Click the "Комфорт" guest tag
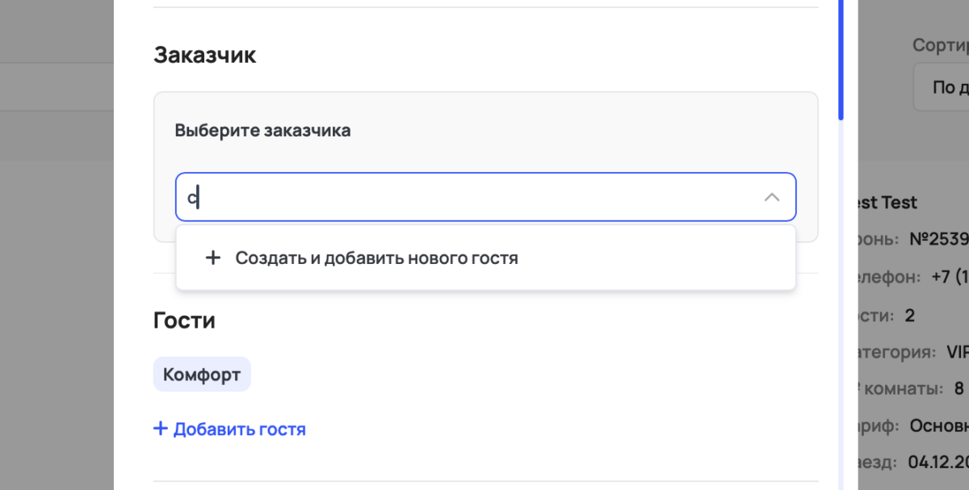The width and height of the screenshot is (969, 490). click(201, 374)
